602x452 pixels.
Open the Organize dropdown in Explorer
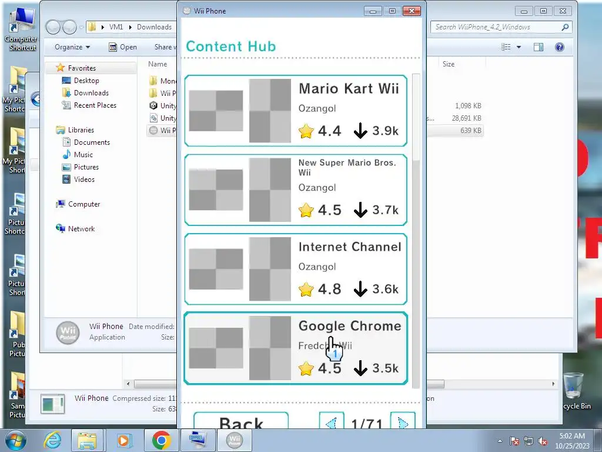coord(72,47)
